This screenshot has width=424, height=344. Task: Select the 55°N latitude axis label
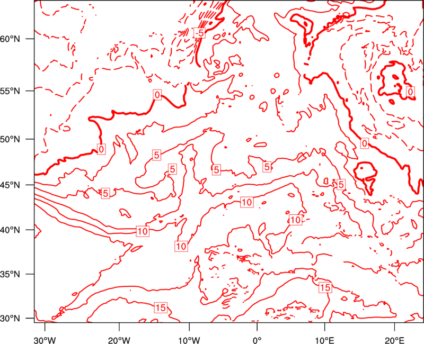[10, 91]
